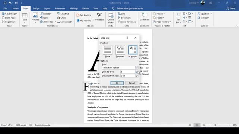Click the Wikipedia add-in
The image size is (239, 134).
[x=99, y=17]
